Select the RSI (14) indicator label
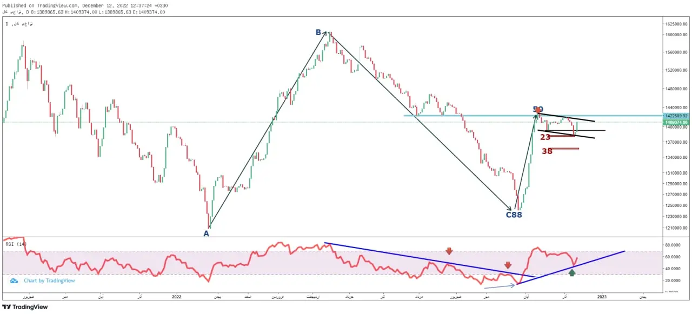The height and width of the screenshot is (314, 692). (16, 244)
